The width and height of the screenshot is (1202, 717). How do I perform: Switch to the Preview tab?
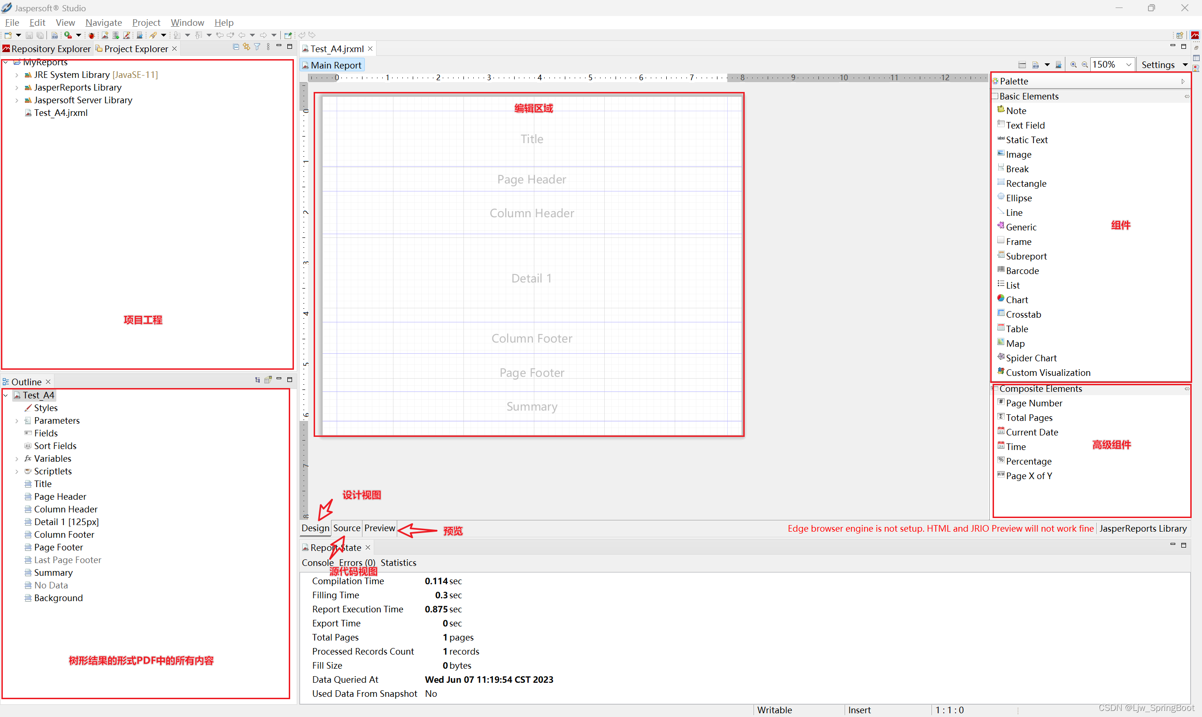379,528
